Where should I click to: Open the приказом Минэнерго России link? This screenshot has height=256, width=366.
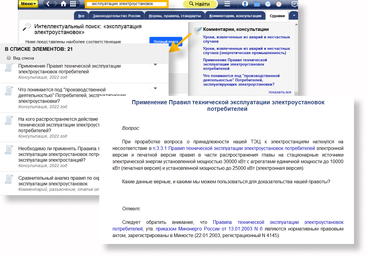pyautogui.click(x=209, y=229)
